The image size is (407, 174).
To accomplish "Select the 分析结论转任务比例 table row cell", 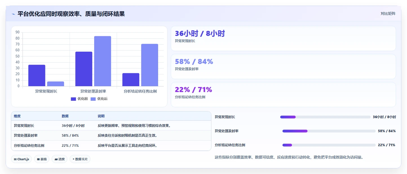I will point(29,146).
